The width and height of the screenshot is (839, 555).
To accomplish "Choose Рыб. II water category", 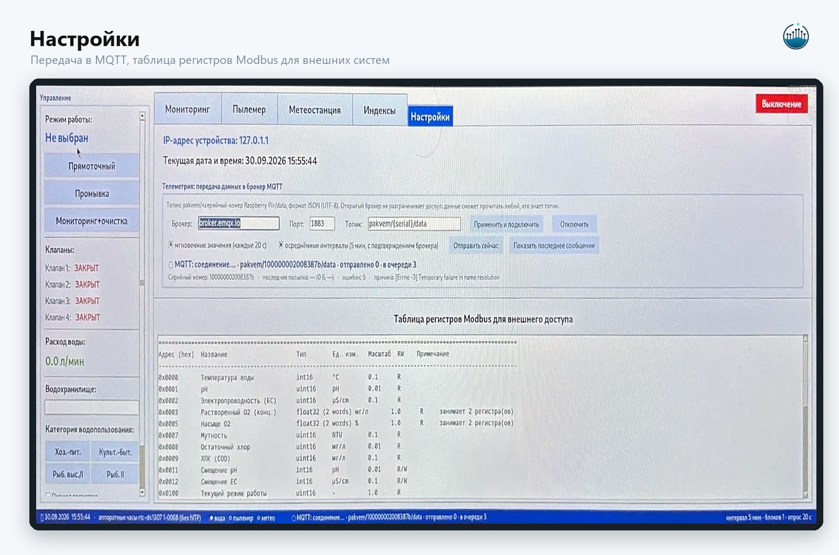I will click(115, 474).
